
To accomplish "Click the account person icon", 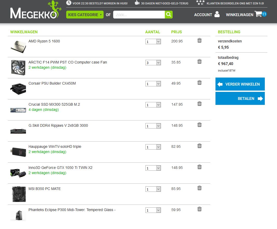I will (x=217, y=14).
